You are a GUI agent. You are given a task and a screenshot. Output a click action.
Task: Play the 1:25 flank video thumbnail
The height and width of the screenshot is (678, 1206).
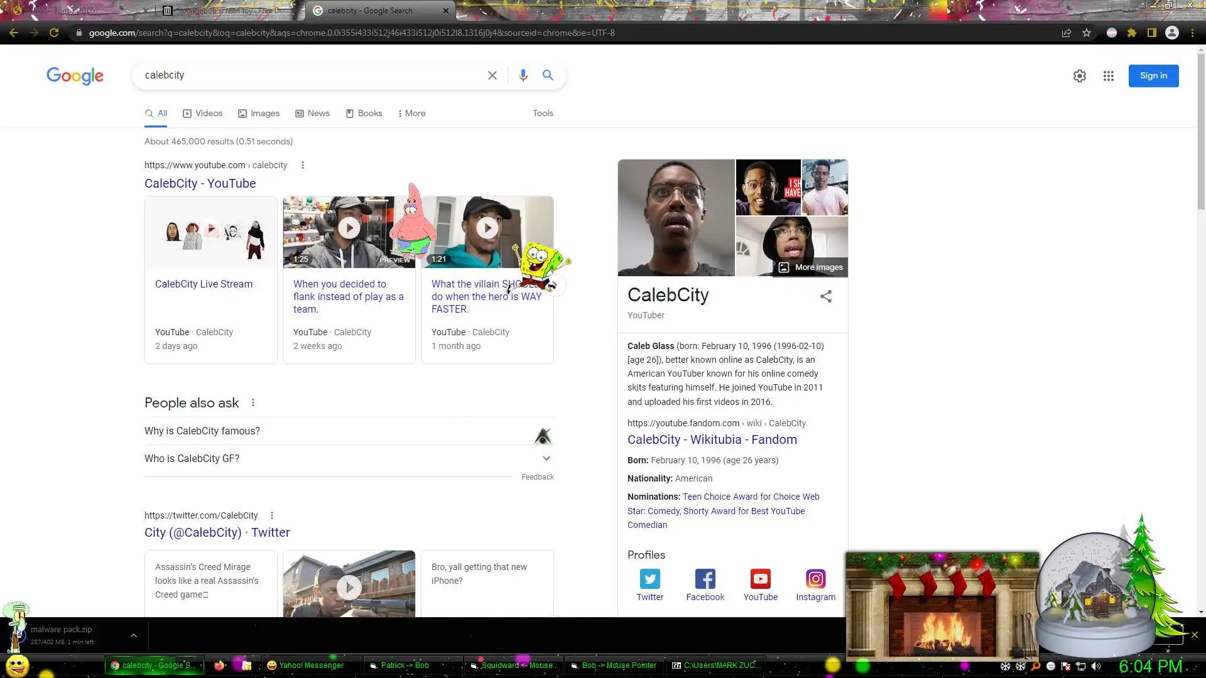coord(349,228)
